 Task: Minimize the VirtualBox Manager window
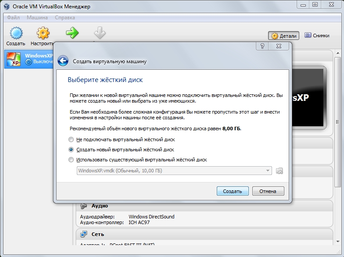pos(303,5)
